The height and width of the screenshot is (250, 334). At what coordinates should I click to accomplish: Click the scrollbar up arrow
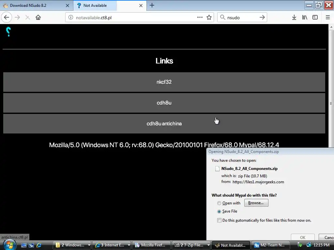pyautogui.click(x=331, y=27)
